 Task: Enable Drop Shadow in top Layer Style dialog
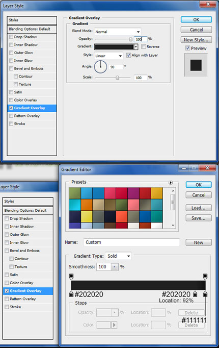coord(11,37)
